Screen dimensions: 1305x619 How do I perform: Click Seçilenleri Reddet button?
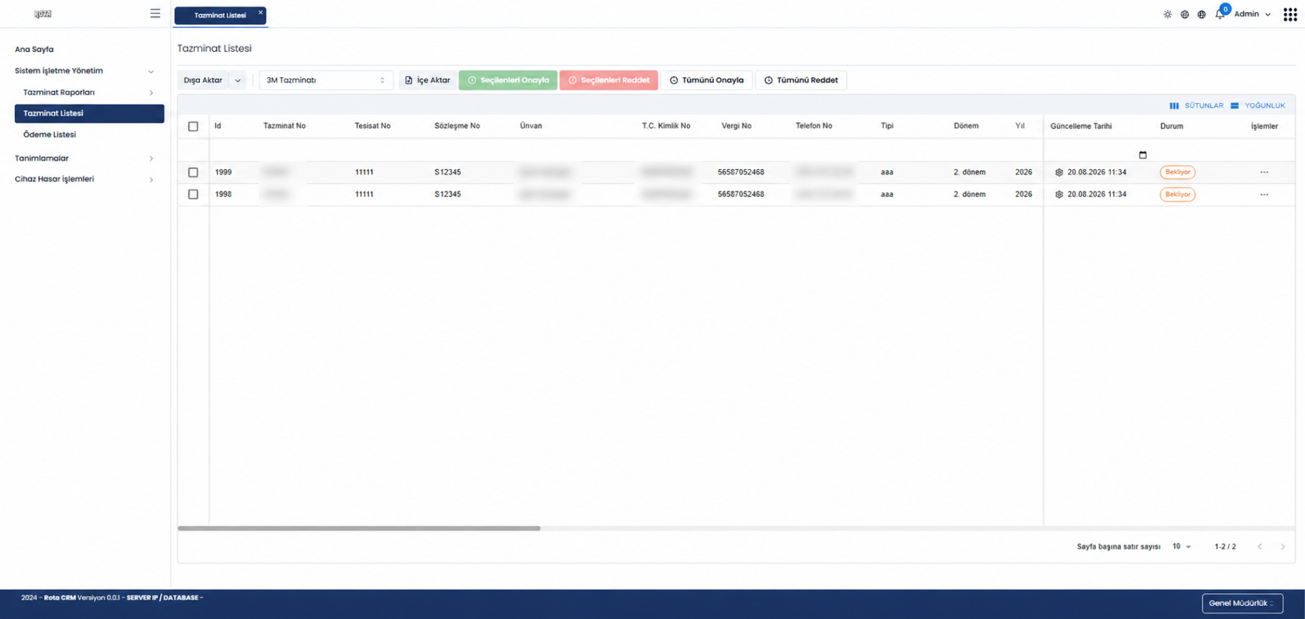click(x=608, y=80)
